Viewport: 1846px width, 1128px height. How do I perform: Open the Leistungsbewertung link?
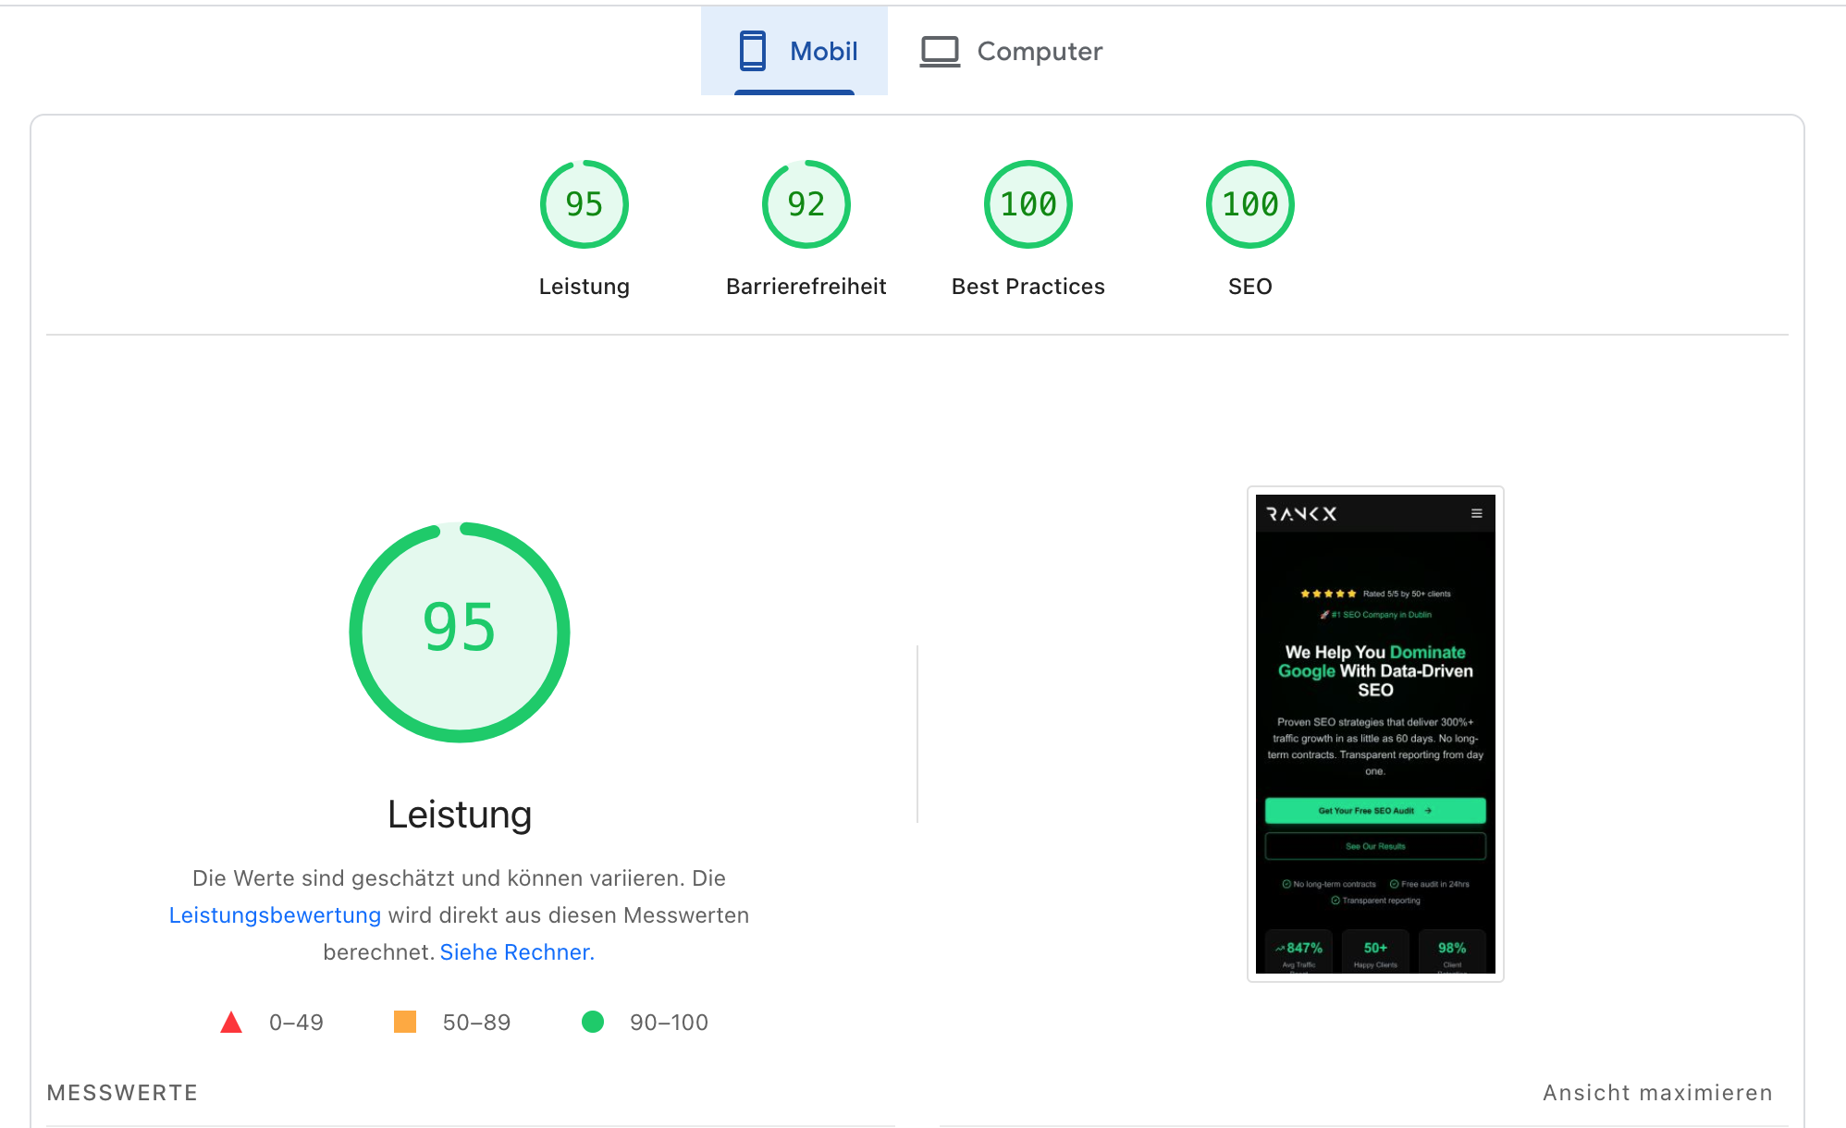coord(275,915)
